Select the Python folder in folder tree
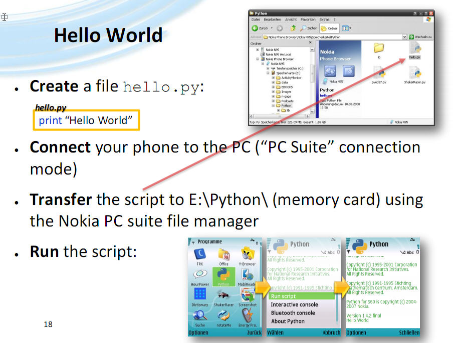This screenshot has width=456, height=343. 286,105
